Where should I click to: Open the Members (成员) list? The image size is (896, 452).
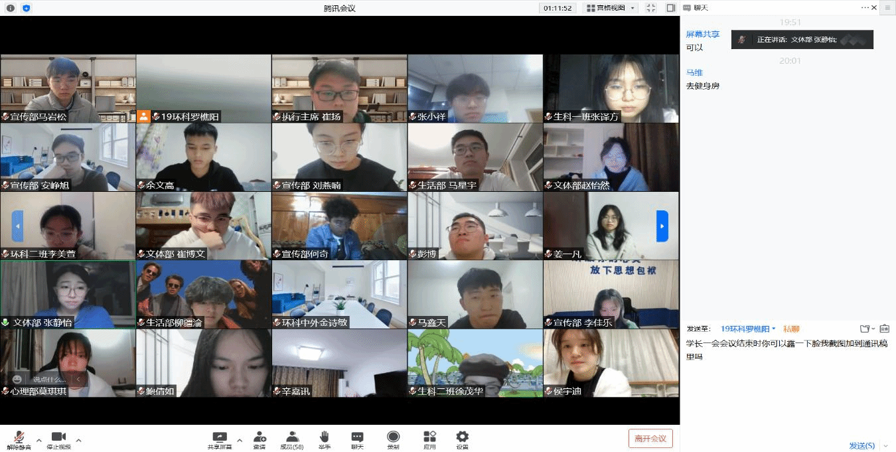[291, 437]
